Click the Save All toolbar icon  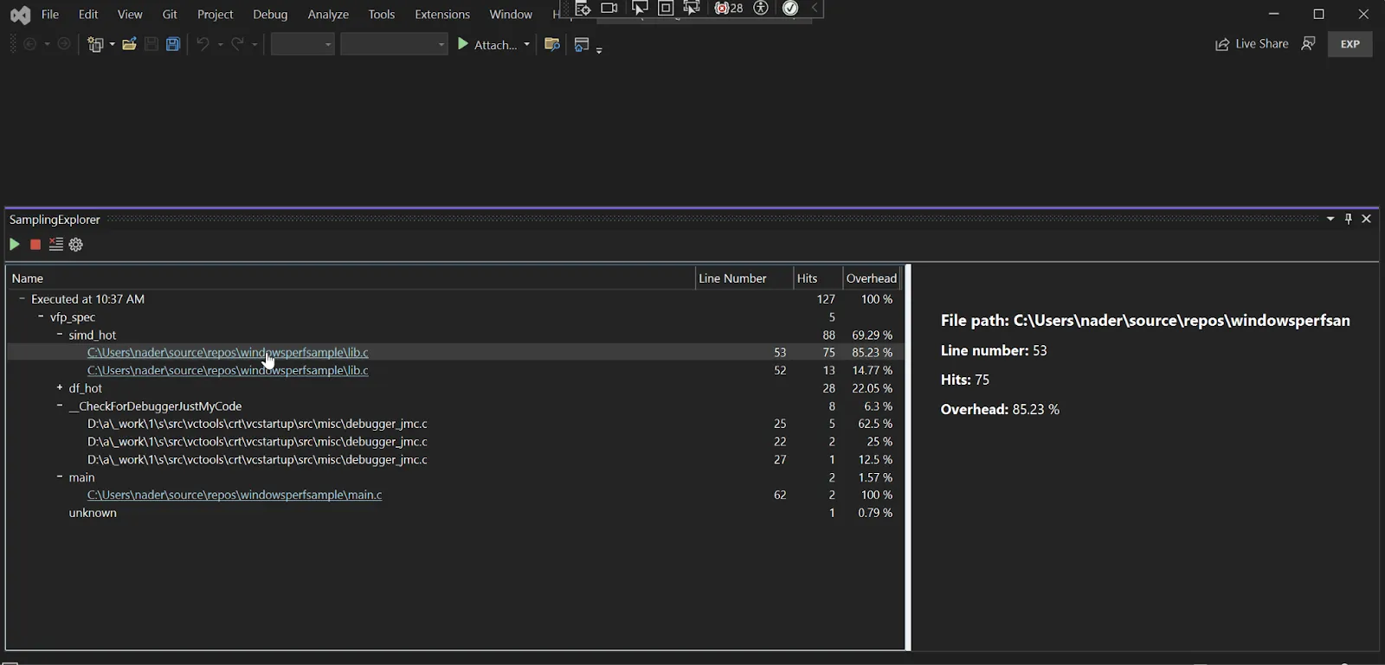point(173,44)
